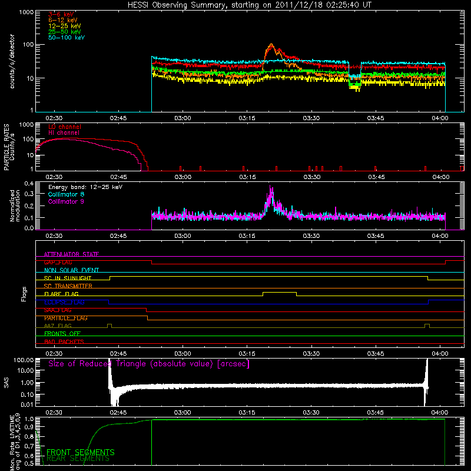Click the PARTICLE_FLAG label
471x471 pixels.
(66, 318)
